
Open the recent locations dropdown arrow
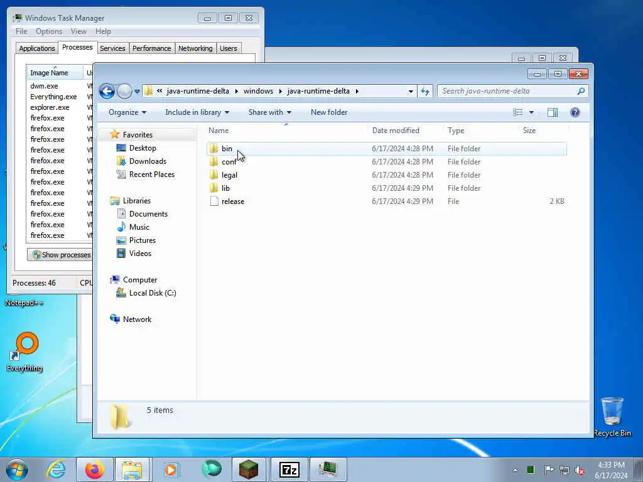pos(137,92)
